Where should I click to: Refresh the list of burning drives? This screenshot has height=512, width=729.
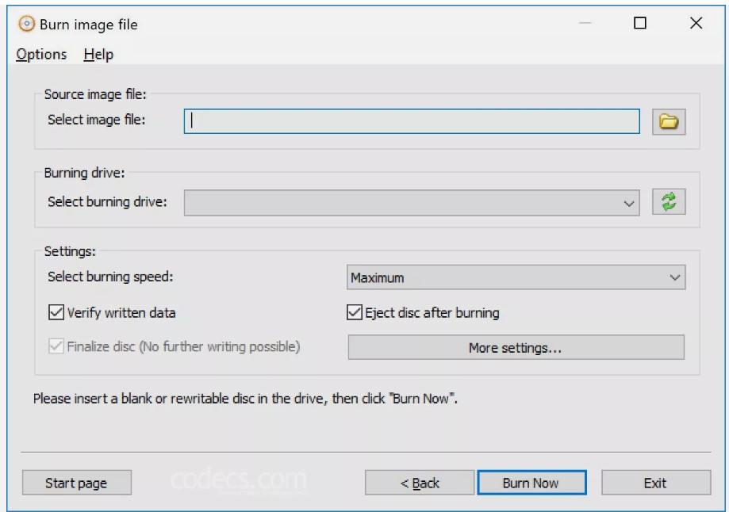(669, 201)
